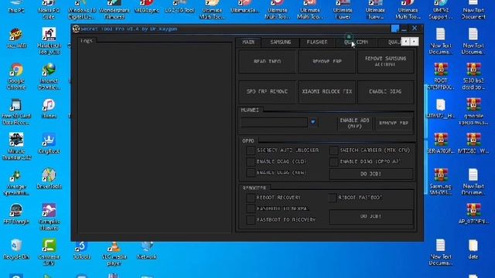495x278 pixels.
Task: Select the DriverTools desktop icon
Action: (49, 178)
